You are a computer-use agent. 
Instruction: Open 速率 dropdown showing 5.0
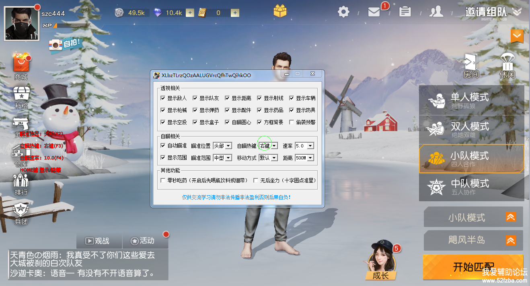304,146
